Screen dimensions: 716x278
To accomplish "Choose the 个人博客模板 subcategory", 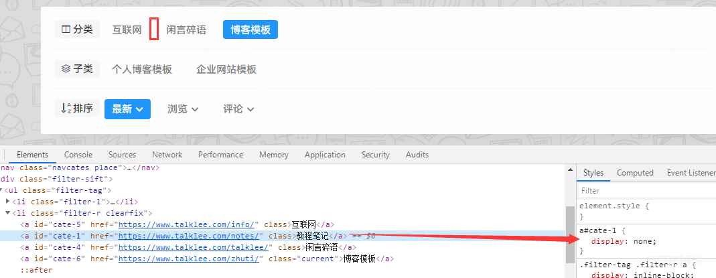I will (x=142, y=70).
